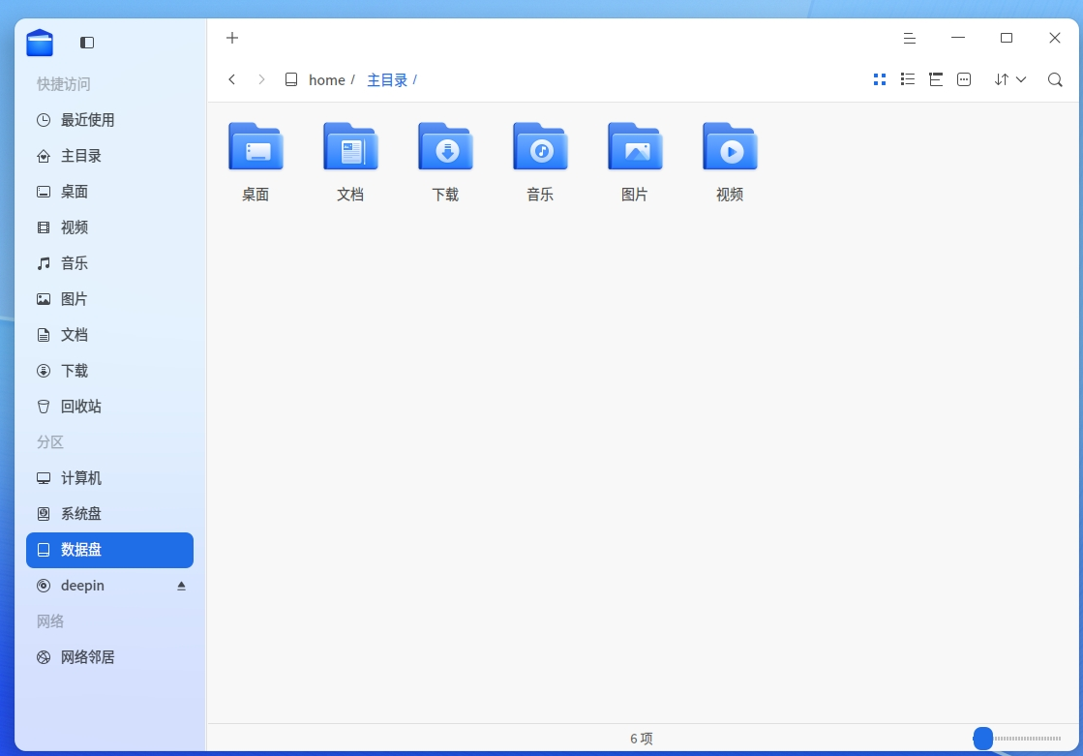
Task: Open 文档 in the sidebar
Action: [109, 335]
